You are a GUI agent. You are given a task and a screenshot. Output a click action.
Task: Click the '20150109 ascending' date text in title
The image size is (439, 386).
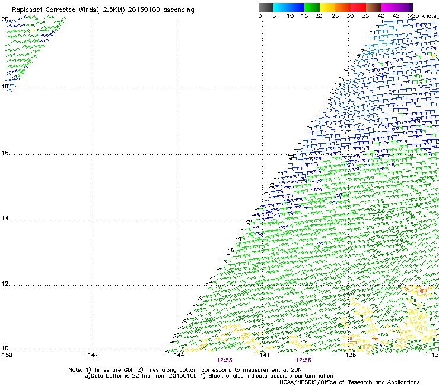pos(161,10)
